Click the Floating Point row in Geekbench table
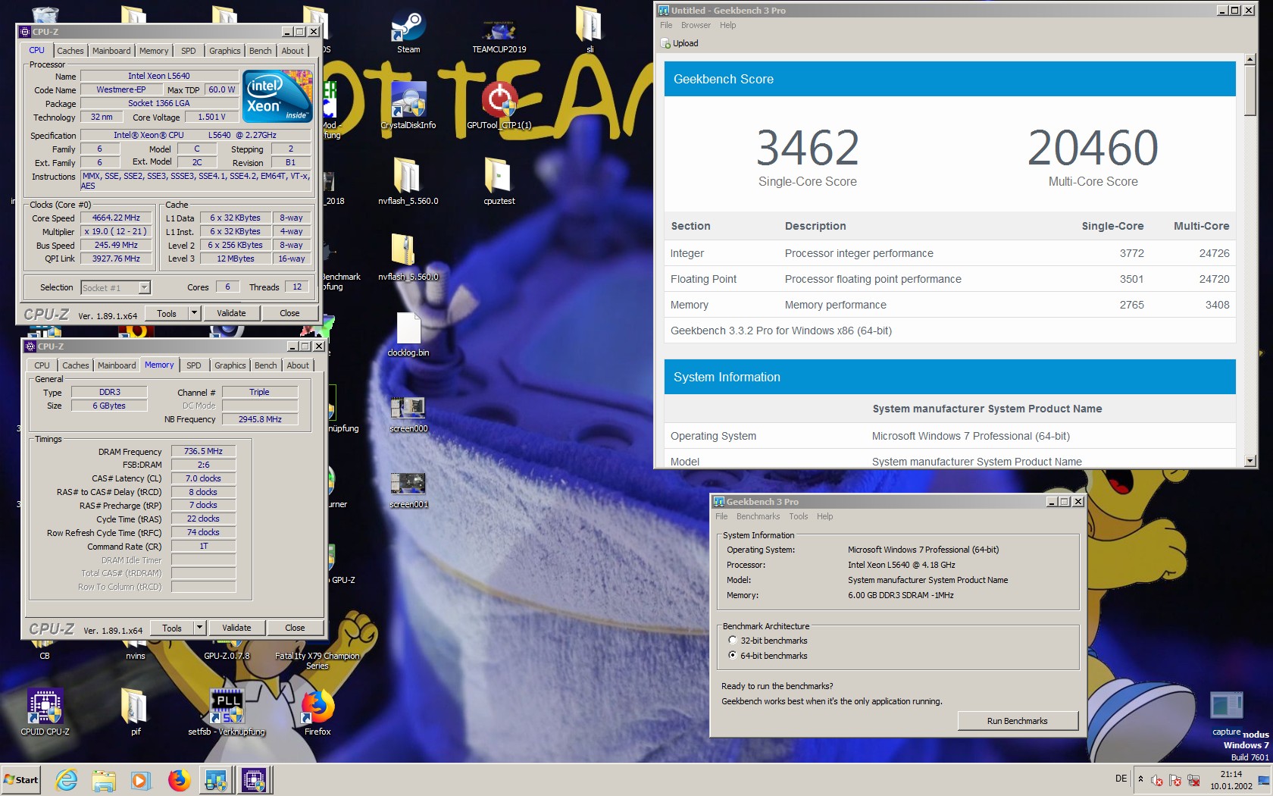 (949, 279)
